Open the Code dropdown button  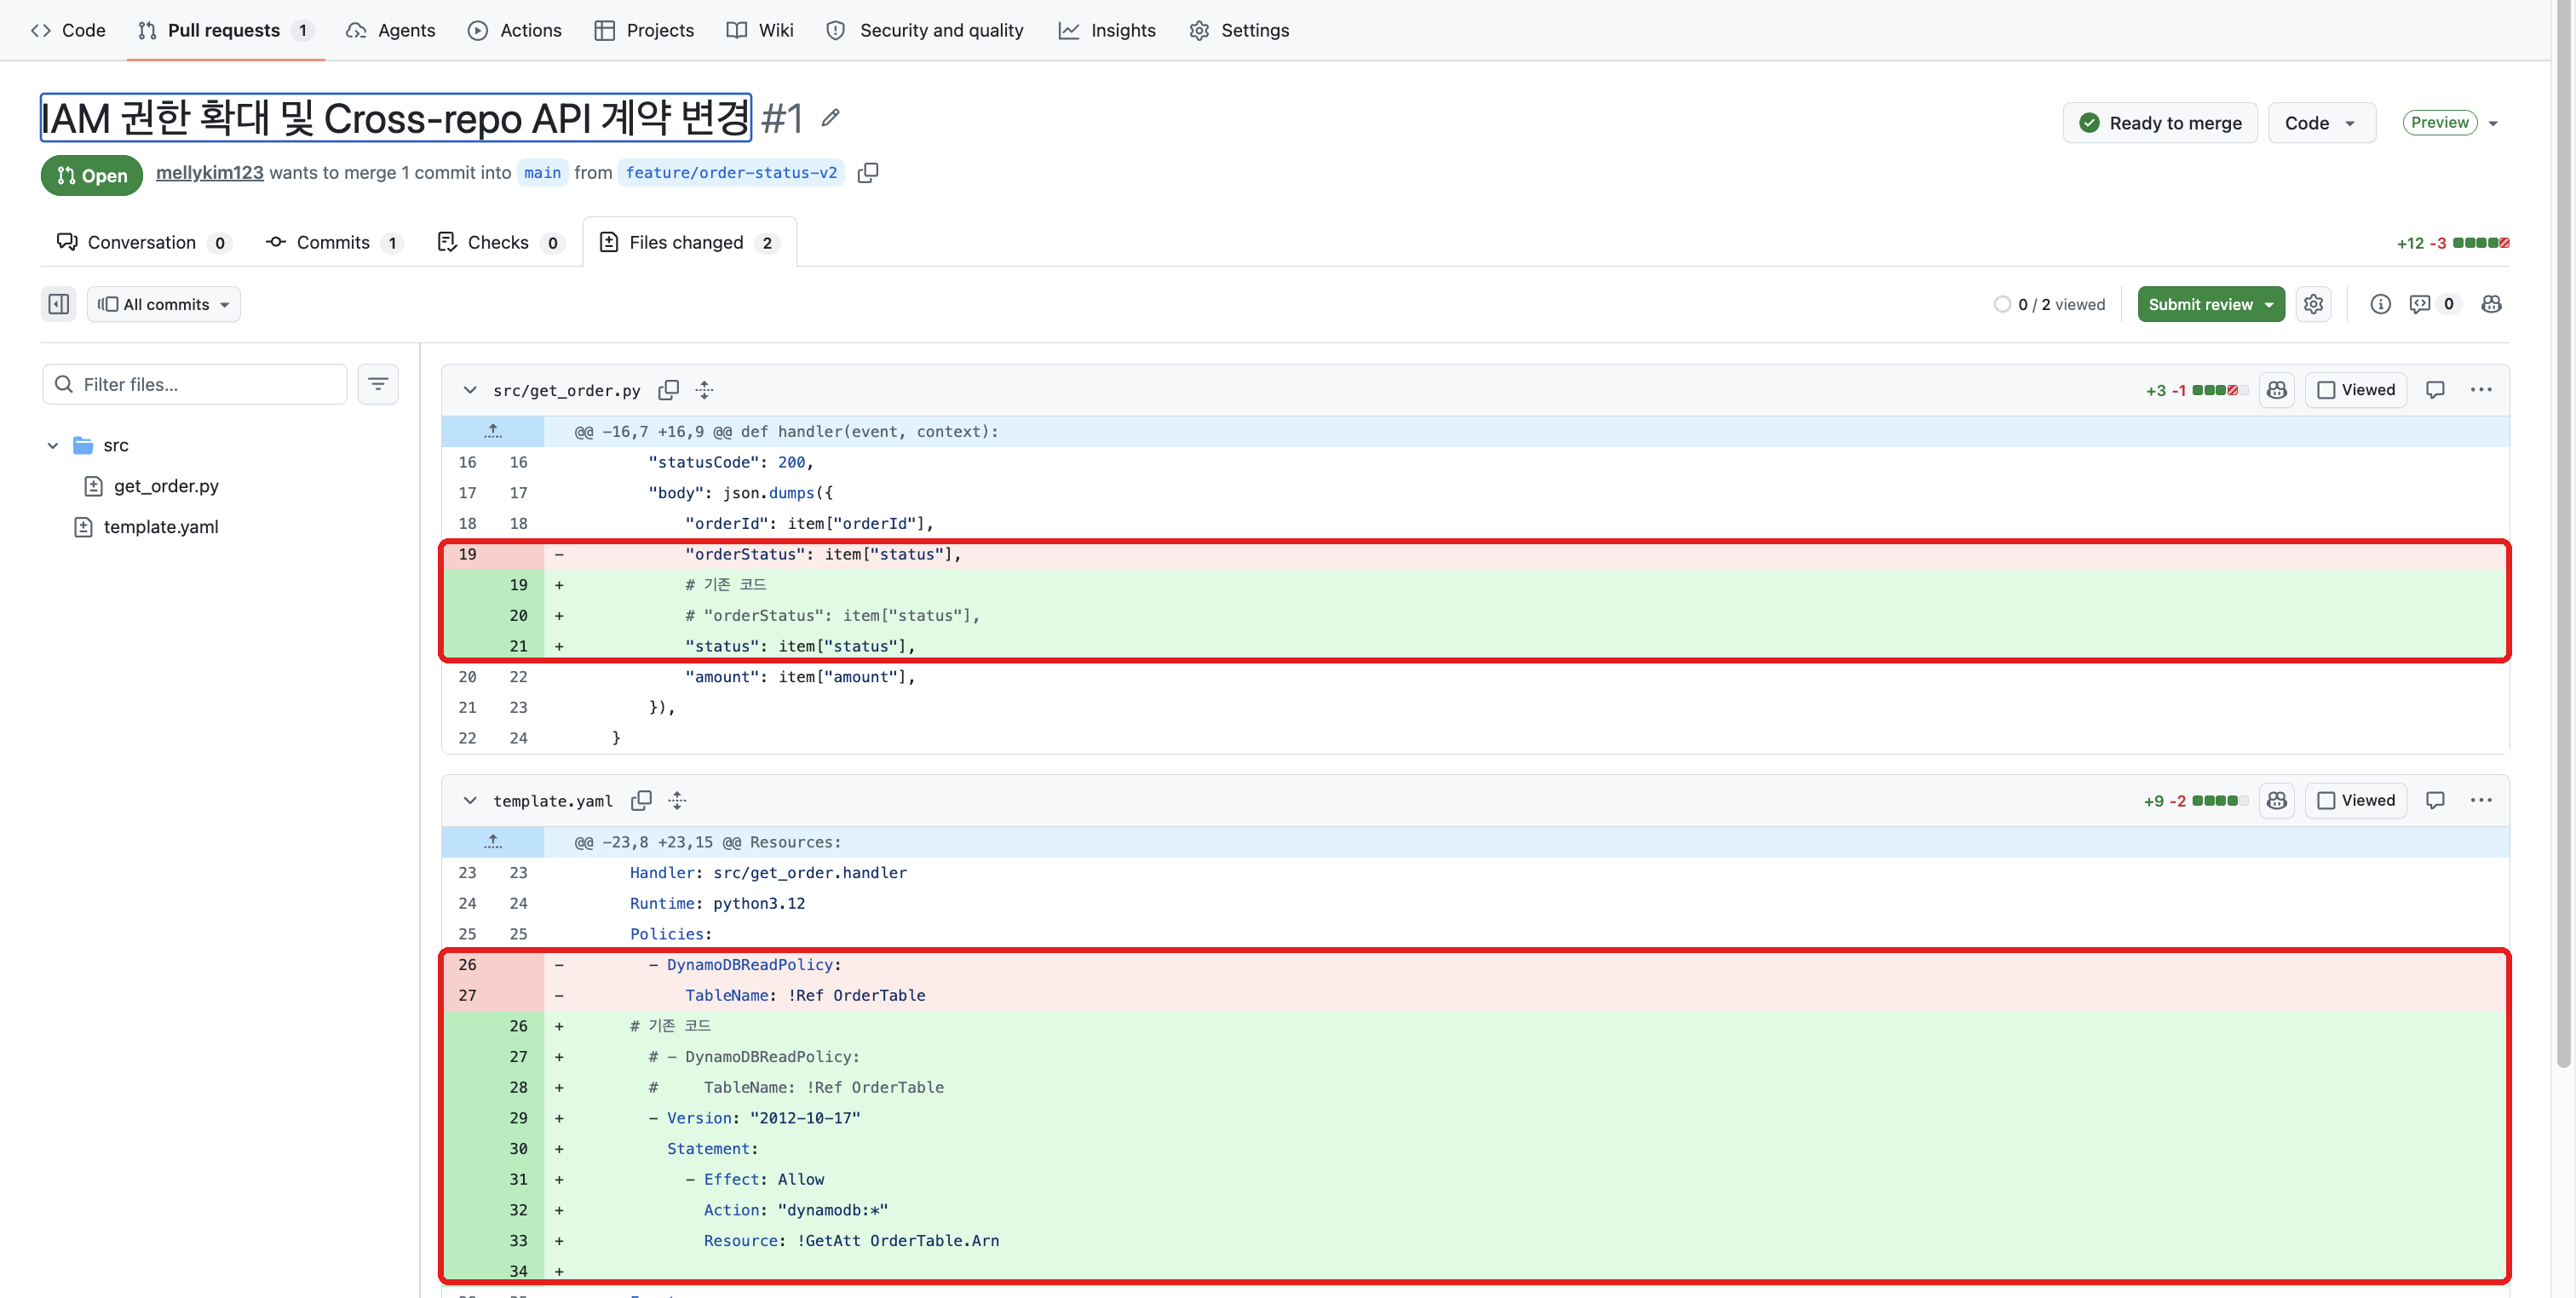(x=2321, y=123)
